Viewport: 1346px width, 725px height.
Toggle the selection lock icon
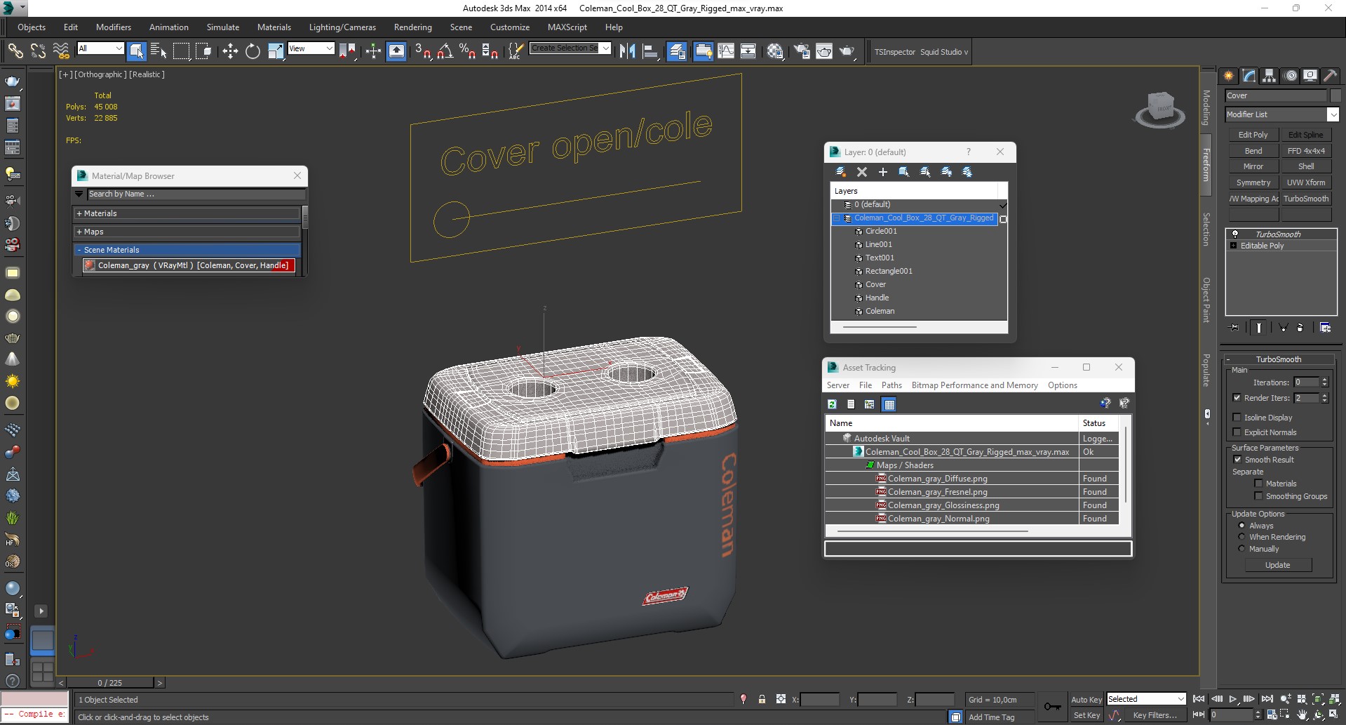762,699
